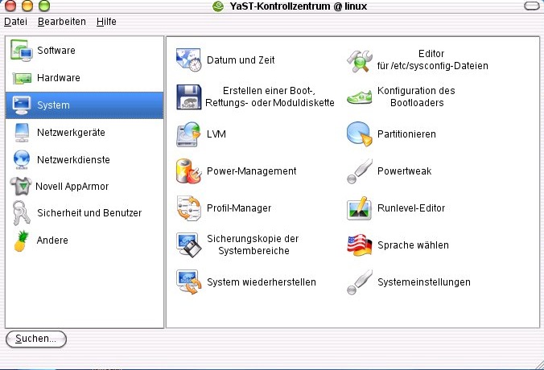Click the red close window button
The image size is (544, 370).
10,5
